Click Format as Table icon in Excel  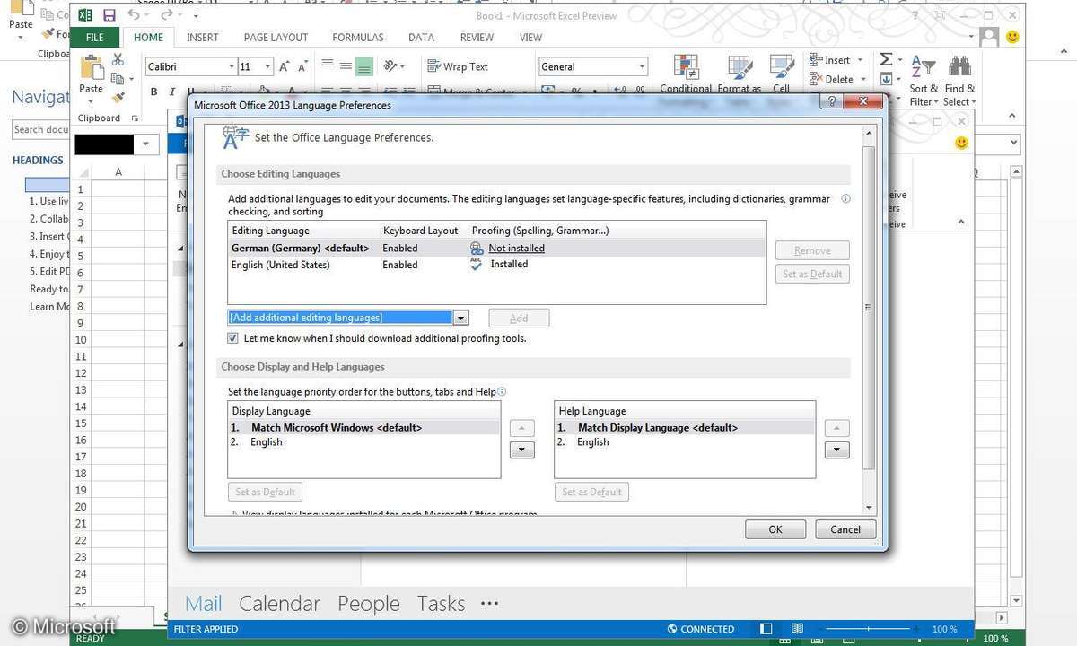(x=740, y=67)
